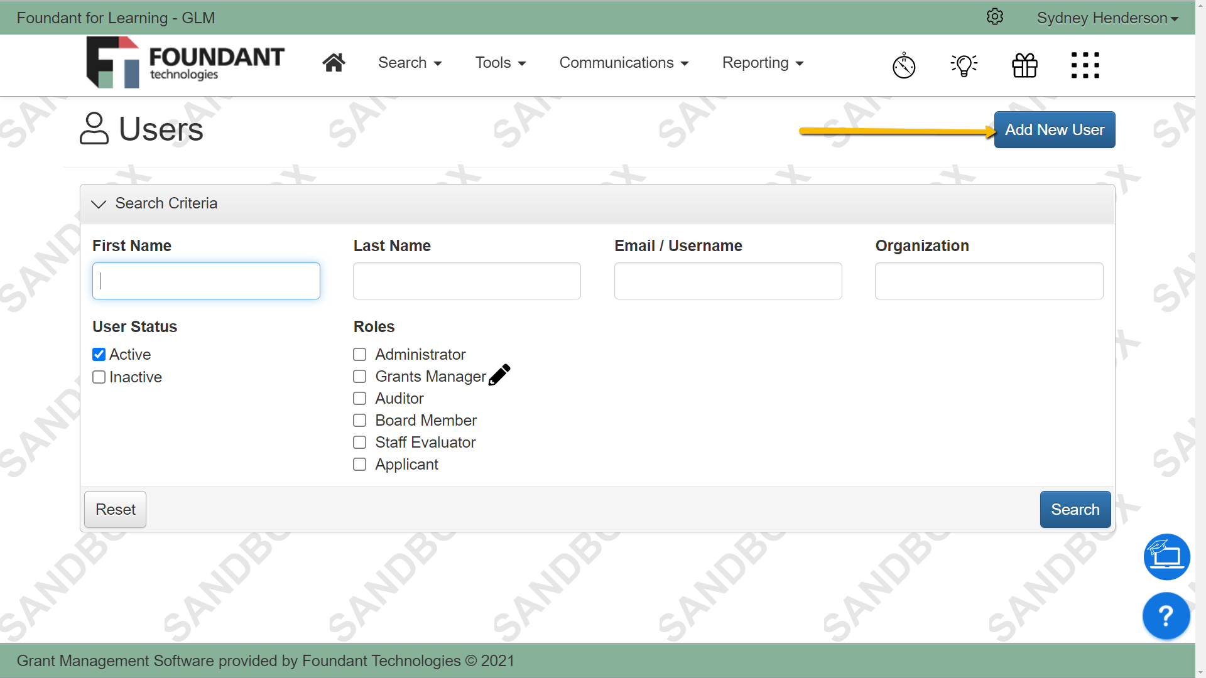This screenshot has width=1206, height=678.
Task: Click the lightbulb ideas icon
Action: tap(964, 65)
